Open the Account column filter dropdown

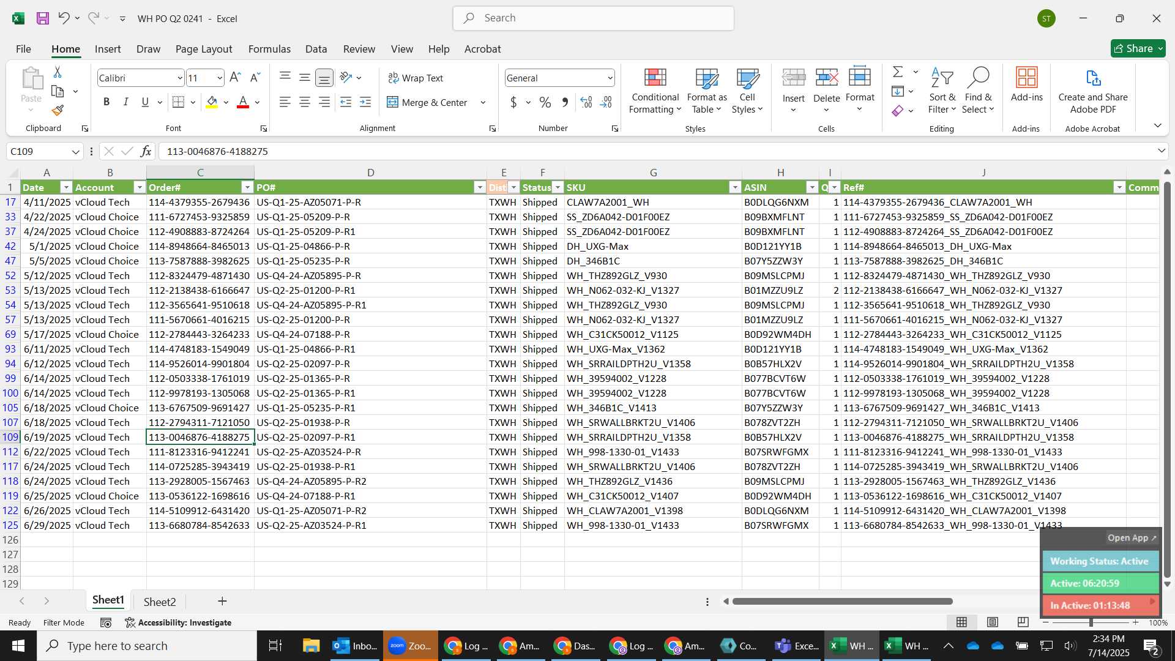[x=140, y=187]
